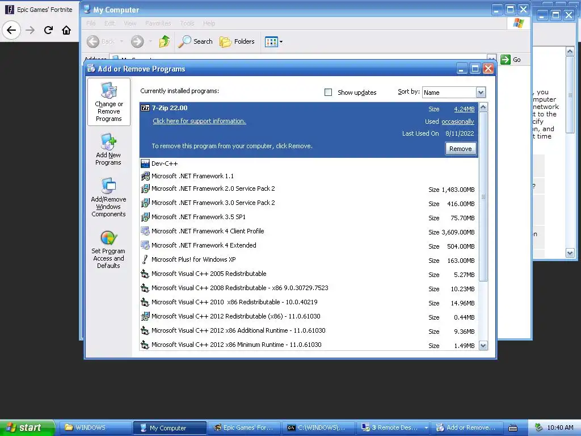
Task: Click the Visual C++ 2005 Redistributable icon
Action: click(x=145, y=274)
